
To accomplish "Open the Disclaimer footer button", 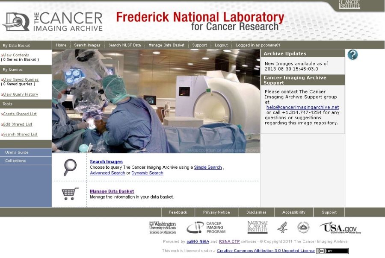I will 256,212.
